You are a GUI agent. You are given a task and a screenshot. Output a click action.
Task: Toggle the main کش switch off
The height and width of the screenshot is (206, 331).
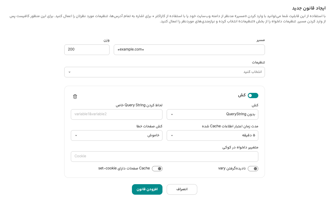(x=253, y=96)
